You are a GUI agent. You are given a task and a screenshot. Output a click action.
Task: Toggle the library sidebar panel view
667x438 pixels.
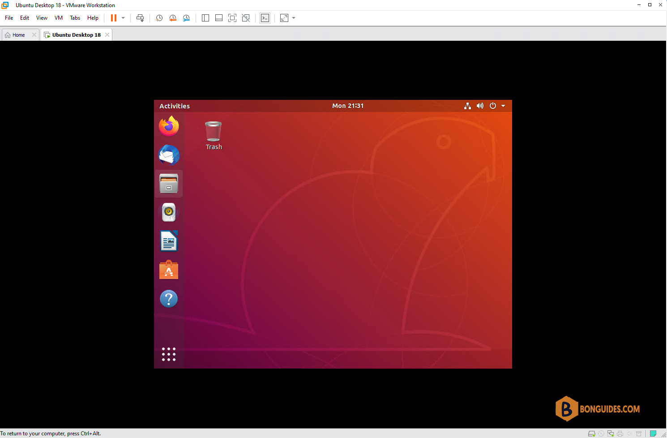click(x=205, y=18)
